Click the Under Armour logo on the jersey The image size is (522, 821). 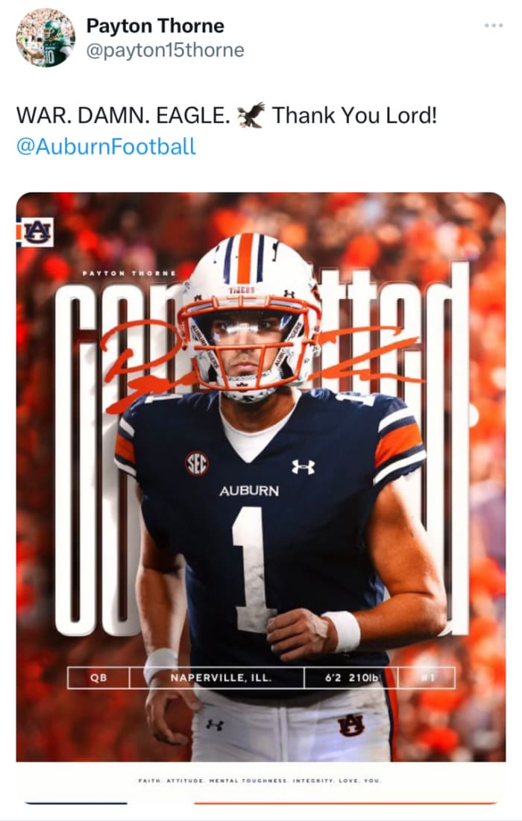click(303, 467)
